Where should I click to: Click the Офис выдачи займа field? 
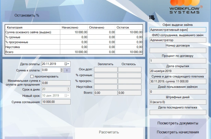(178, 30)
